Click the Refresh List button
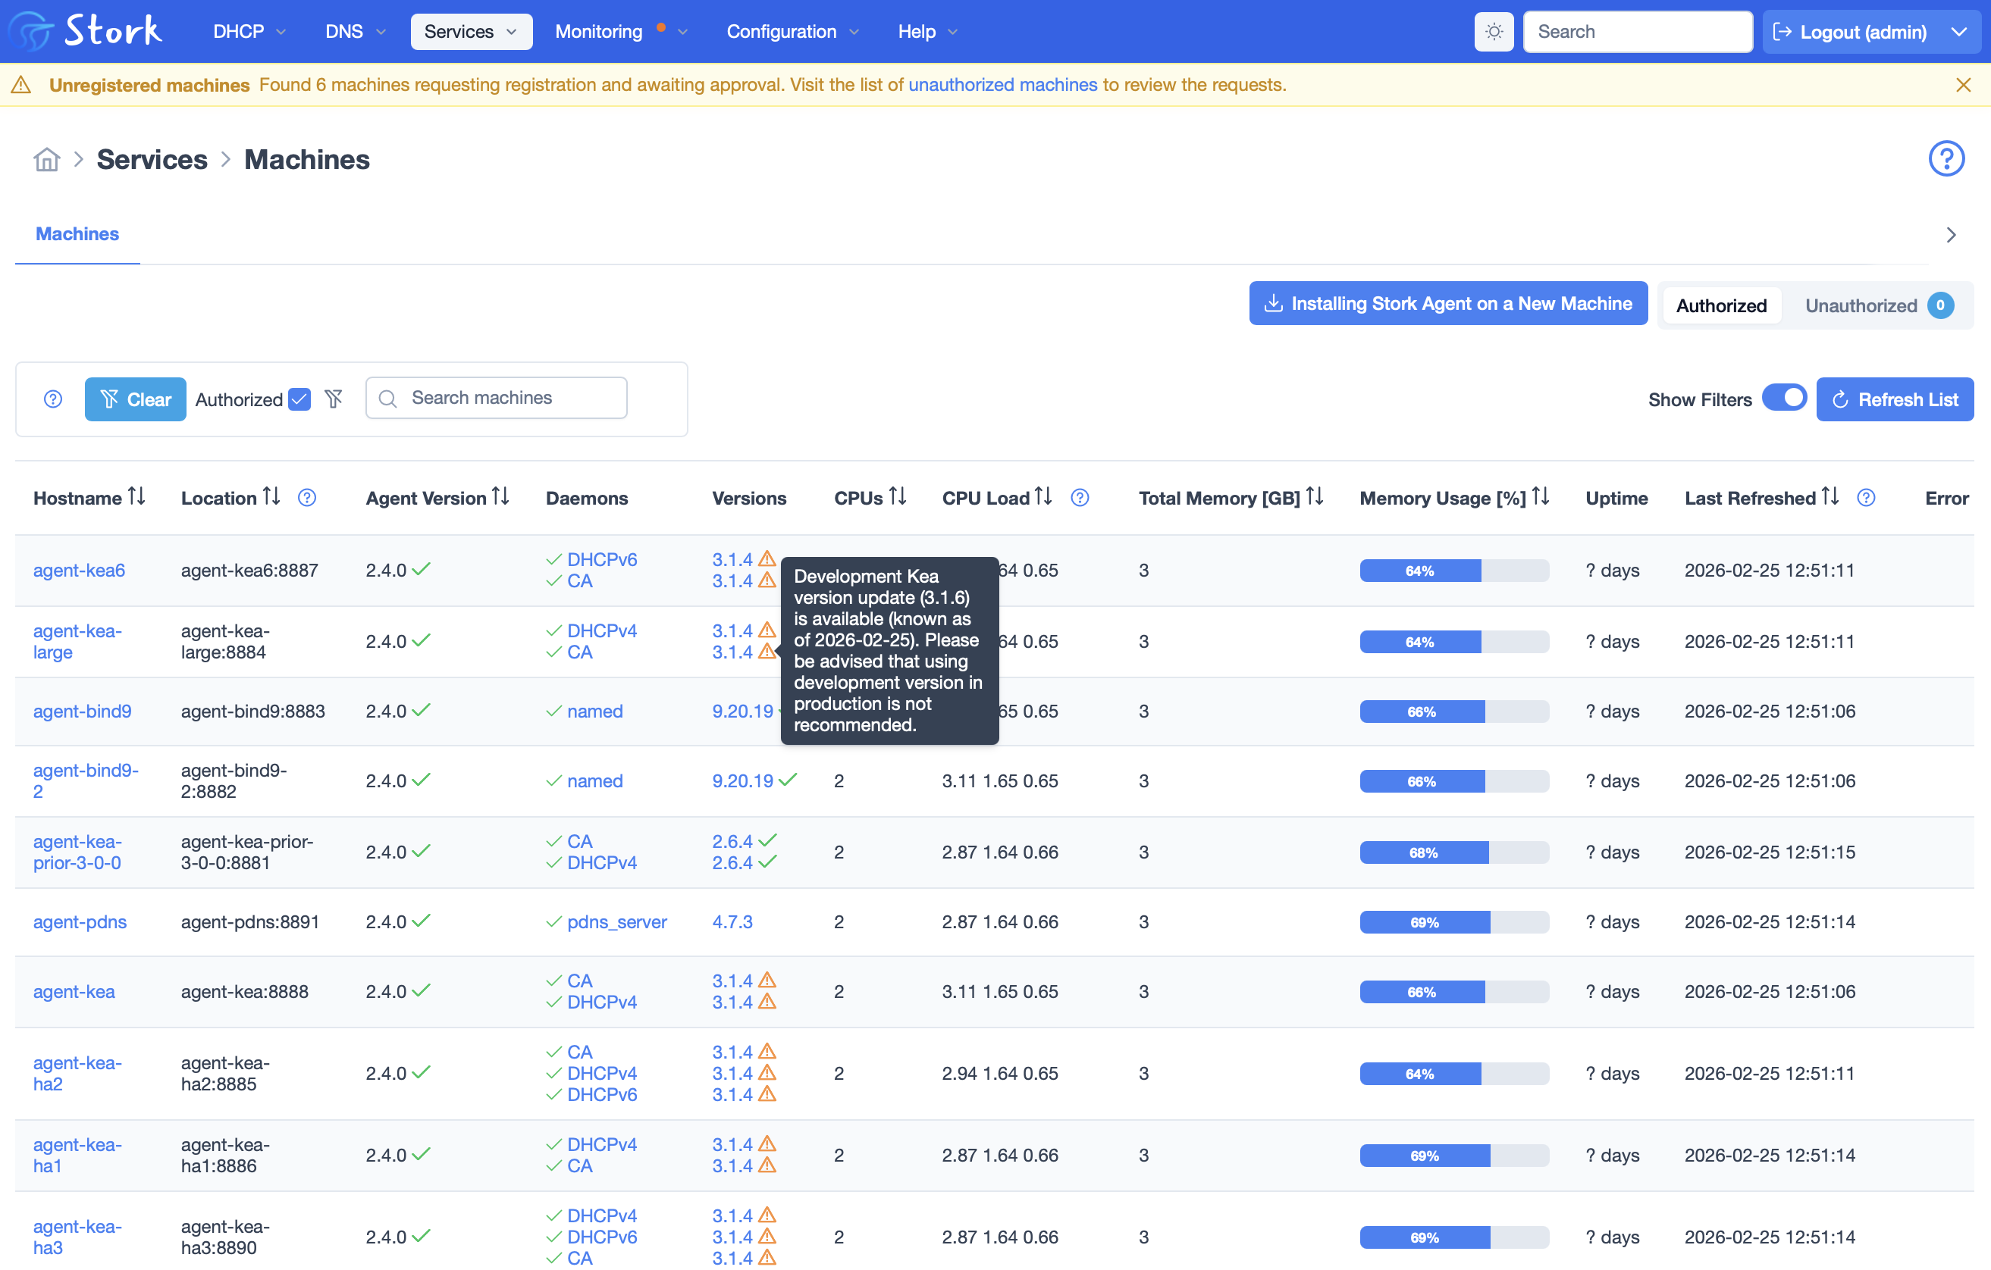Screen dimensions: 1991x1270 click(x=1894, y=399)
